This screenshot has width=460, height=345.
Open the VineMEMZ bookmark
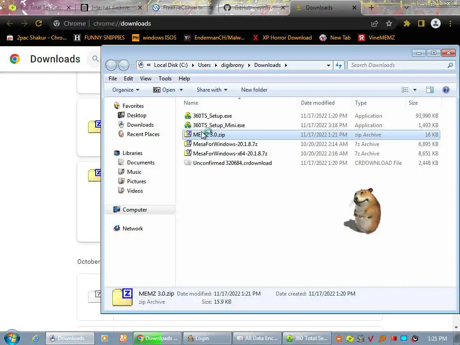point(377,38)
